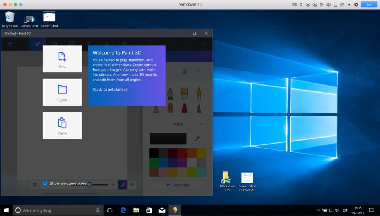Click the crop canvas icon on bottom bar

pos(34,185)
